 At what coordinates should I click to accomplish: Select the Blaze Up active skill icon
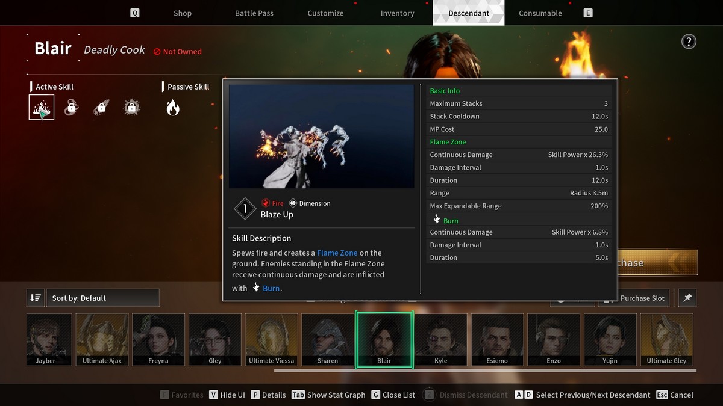pos(41,106)
